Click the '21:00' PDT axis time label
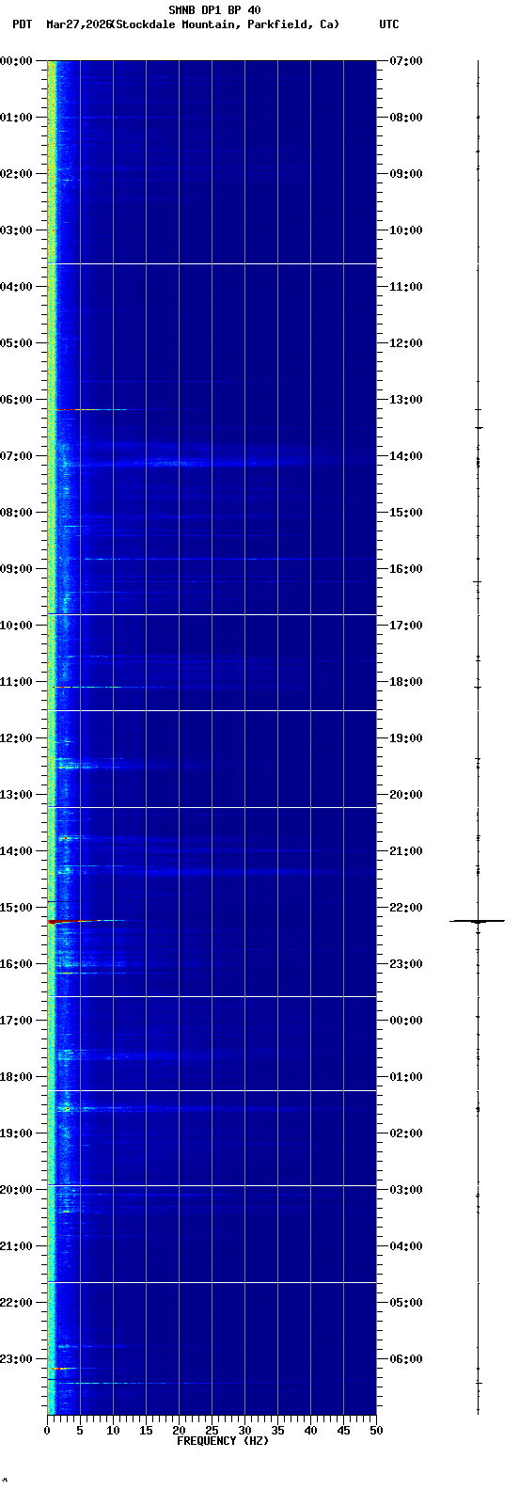The height and width of the screenshot is (1490, 519). click(17, 1246)
